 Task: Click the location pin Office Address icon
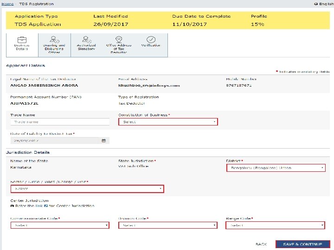(x=119, y=39)
